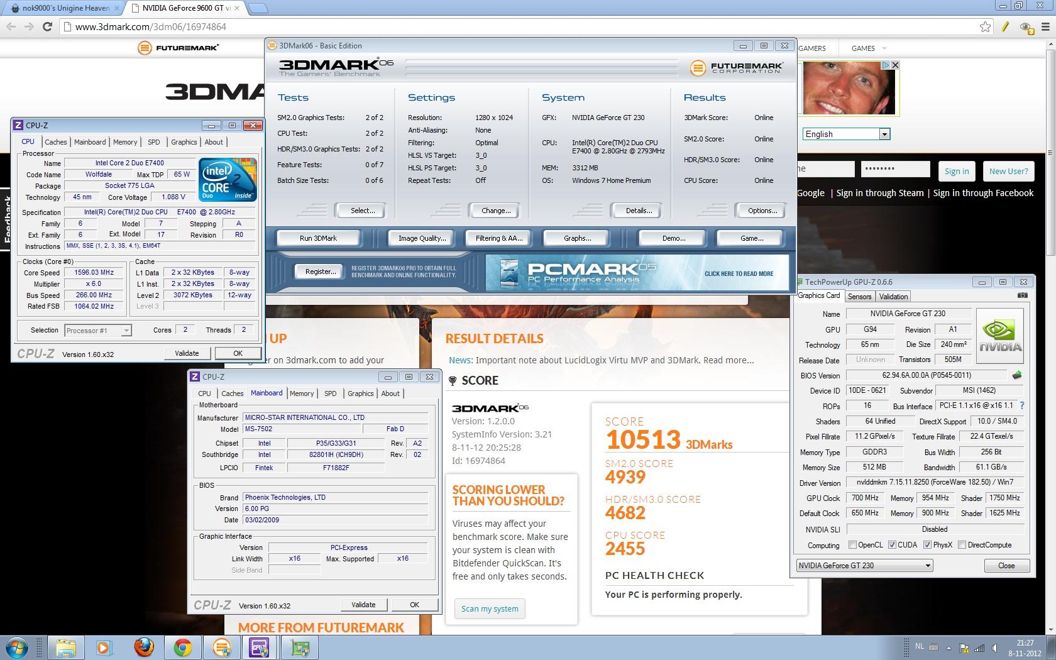The image size is (1056, 660).
Task: Open Firefox from the taskbar
Action: pyautogui.click(x=144, y=647)
